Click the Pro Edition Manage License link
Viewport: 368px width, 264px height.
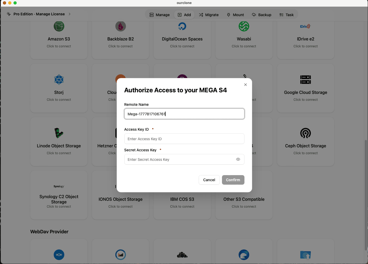[39, 14]
